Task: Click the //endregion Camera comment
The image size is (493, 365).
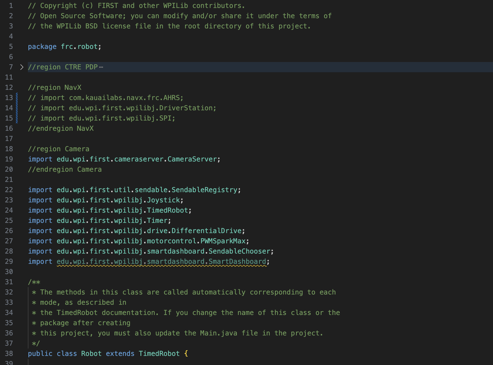Action: point(65,169)
